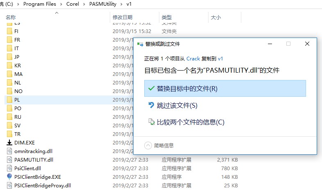Choose 跳过该文件(S) option
322x191 pixels.
177,105
